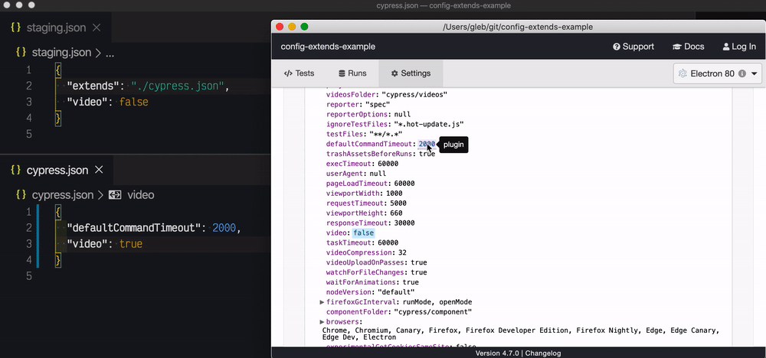Click the highlighted defaultCommandTimeout value 2000
This screenshot has height=358, width=766.
click(427, 144)
